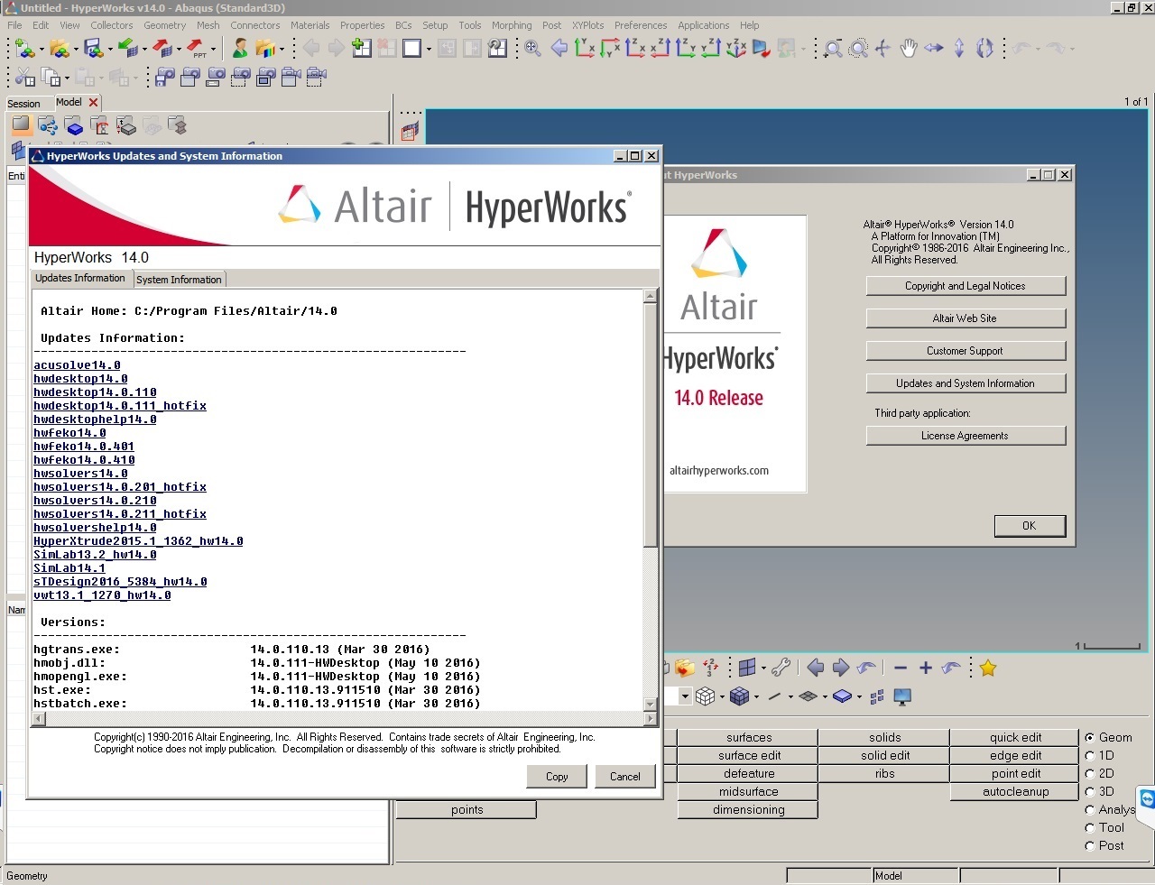Open the hwdesktop14.0.111_hotfix link
The height and width of the screenshot is (885, 1155).
coord(120,406)
